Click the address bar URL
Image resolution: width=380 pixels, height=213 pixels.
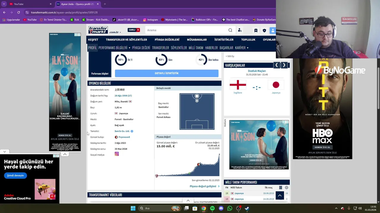(x=64, y=12)
